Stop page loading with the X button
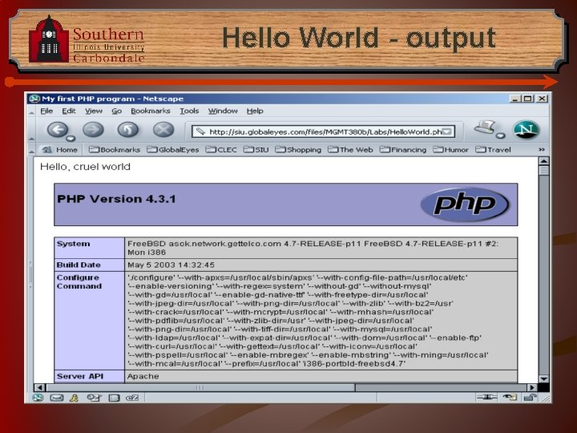The width and height of the screenshot is (577, 433). [x=163, y=130]
